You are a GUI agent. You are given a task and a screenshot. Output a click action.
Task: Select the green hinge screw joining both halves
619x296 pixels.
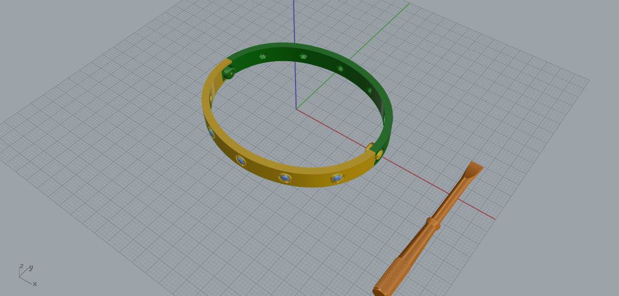click(228, 72)
